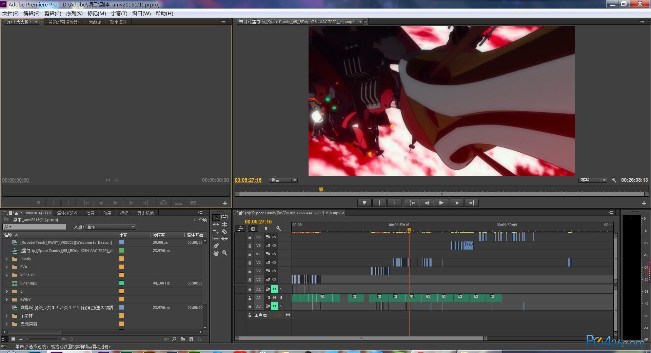Viewport: 651px width, 353px height.
Task: Switch to the 媒体浏览器 tab
Action: pyautogui.click(x=67, y=213)
